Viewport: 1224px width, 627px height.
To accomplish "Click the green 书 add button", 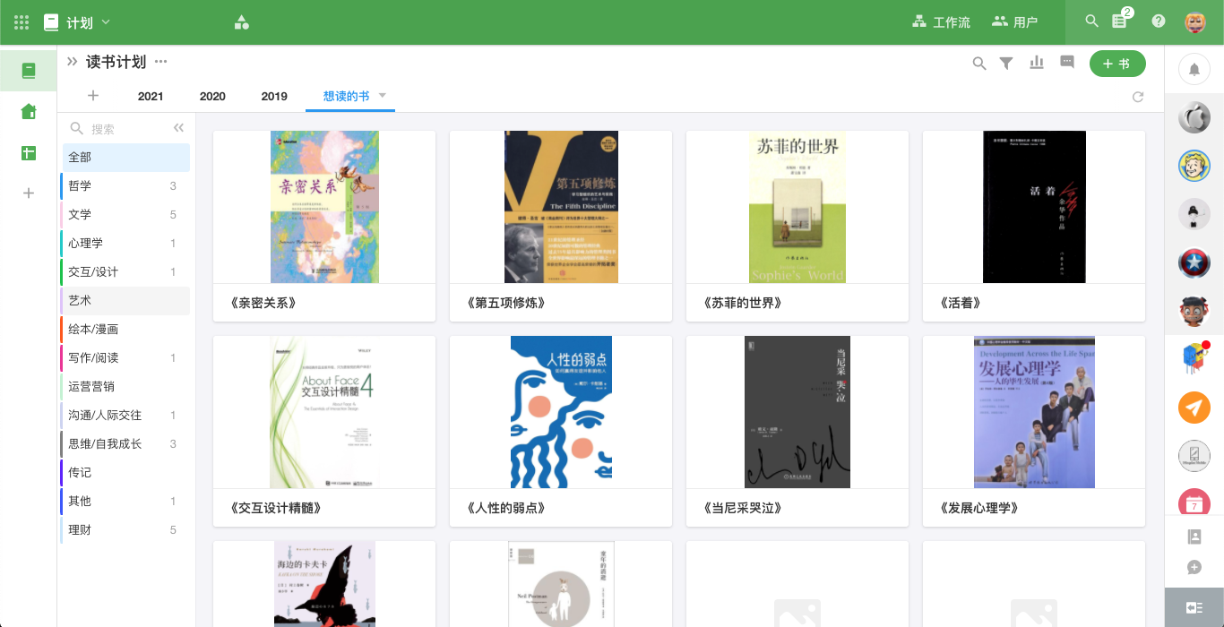I will pyautogui.click(x=1117, y=64).
